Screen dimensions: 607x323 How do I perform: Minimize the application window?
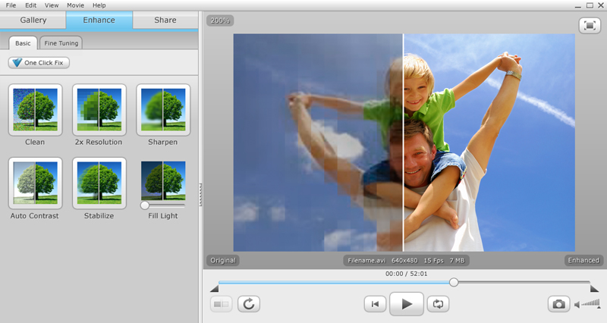(x=578, y=6)
